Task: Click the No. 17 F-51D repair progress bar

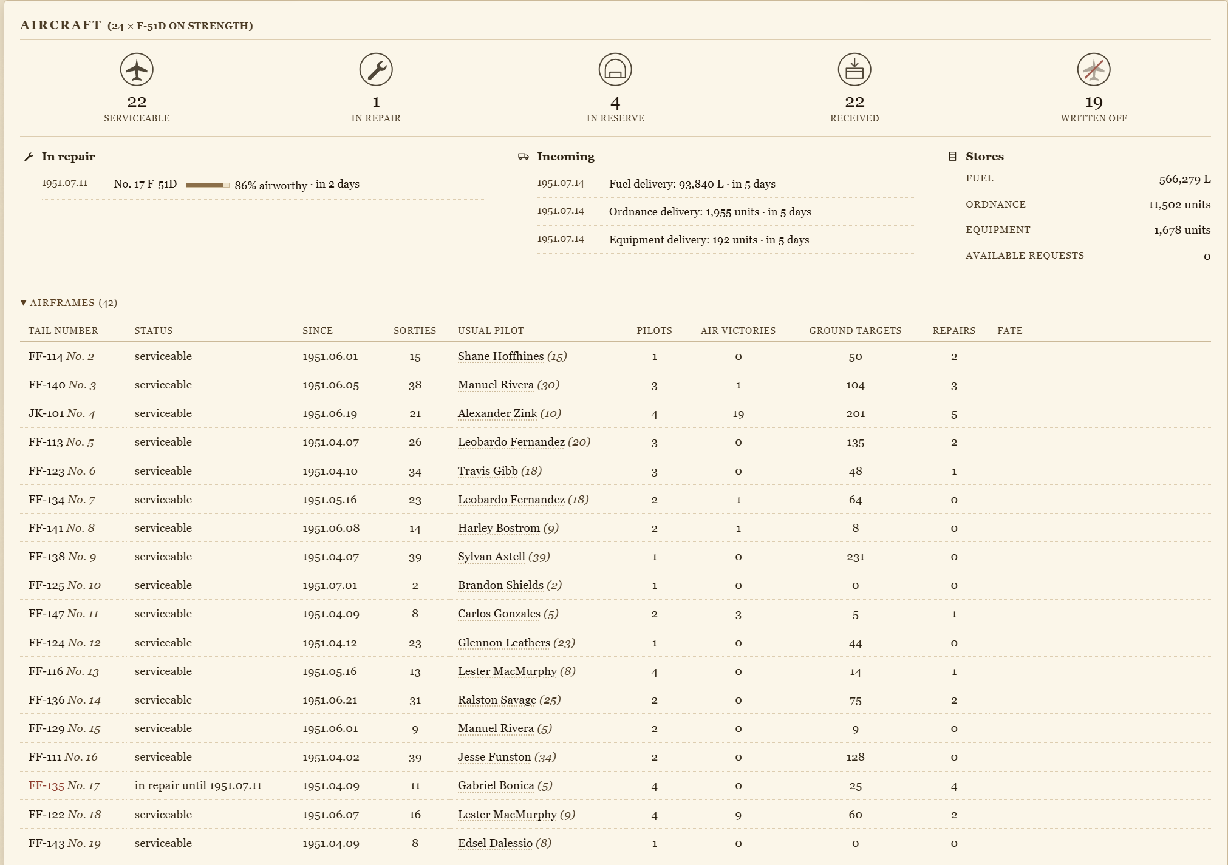Action: [208, 185]
